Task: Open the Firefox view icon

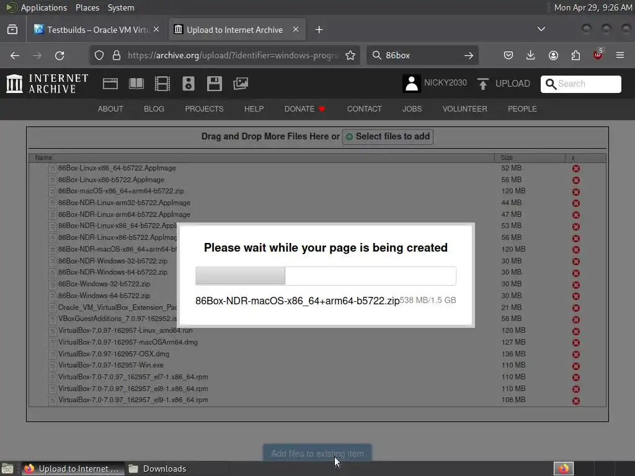Action: pos(12,30)
